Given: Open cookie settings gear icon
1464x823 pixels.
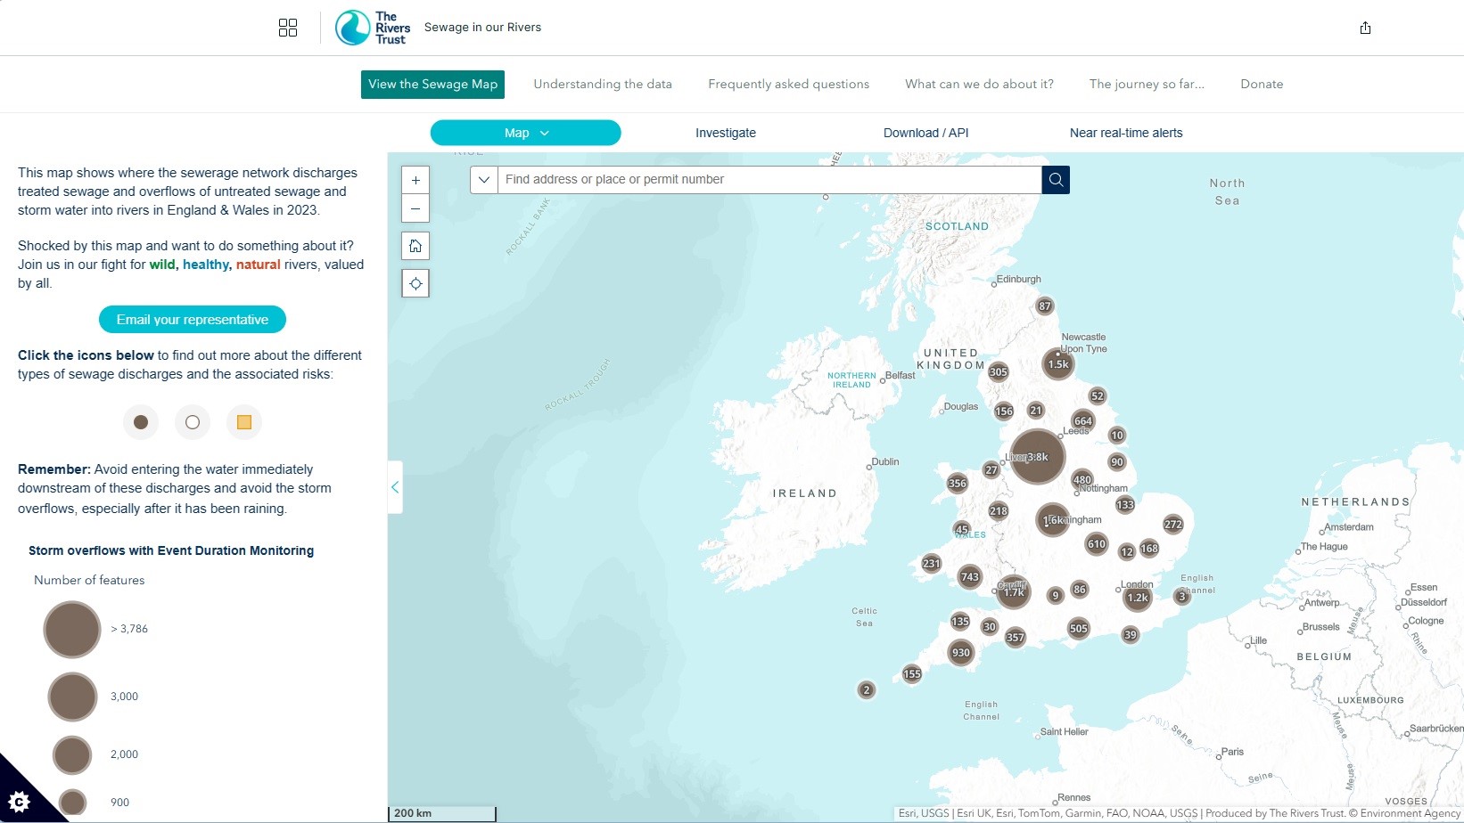Looking at the screenshot, I should tap(20, 802).
